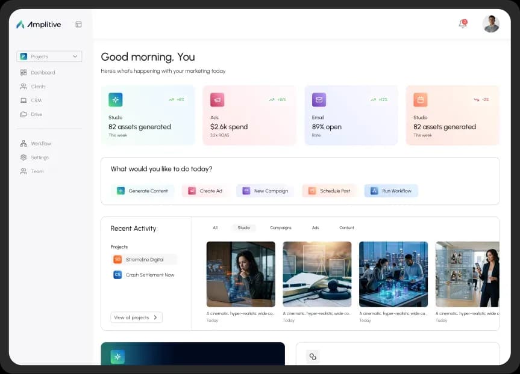Open thumbnail of team with city hologram

[x=393, y=274]
